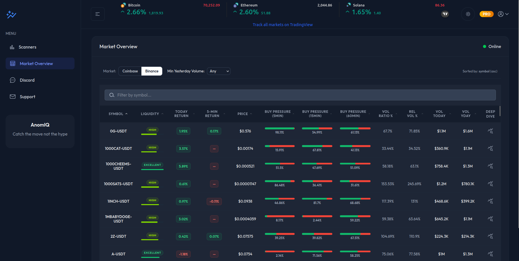Click the Track all markets on TradingView link

(x=283, y=24)
